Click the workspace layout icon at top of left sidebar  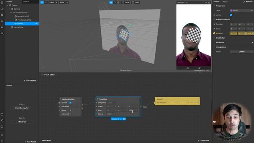tap(2, 2)
